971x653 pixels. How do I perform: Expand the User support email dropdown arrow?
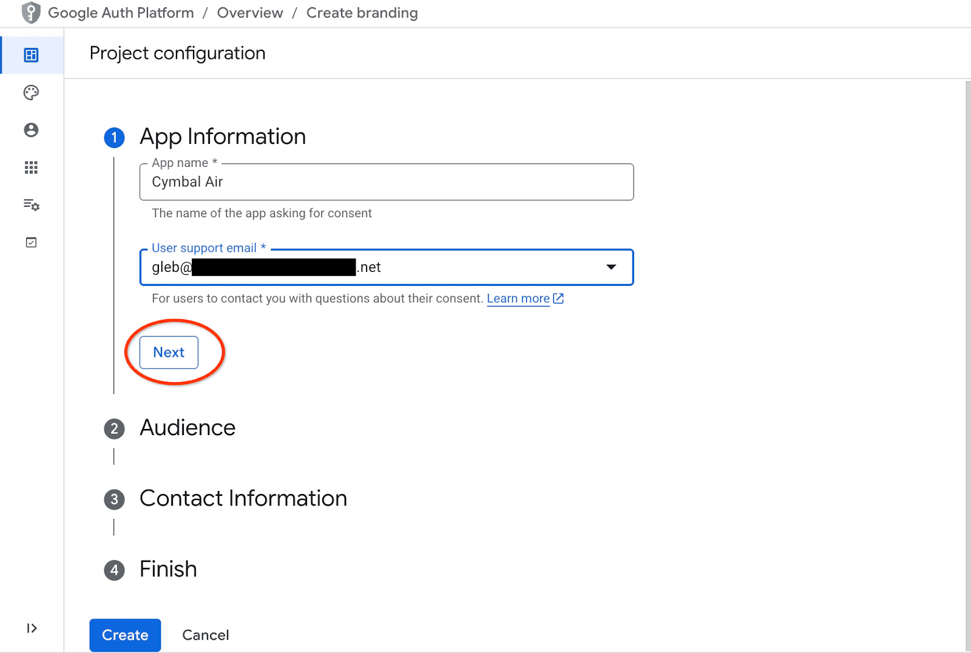611,267
